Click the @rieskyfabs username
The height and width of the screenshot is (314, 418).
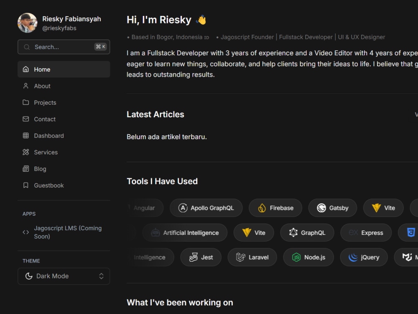coord(59,28)
